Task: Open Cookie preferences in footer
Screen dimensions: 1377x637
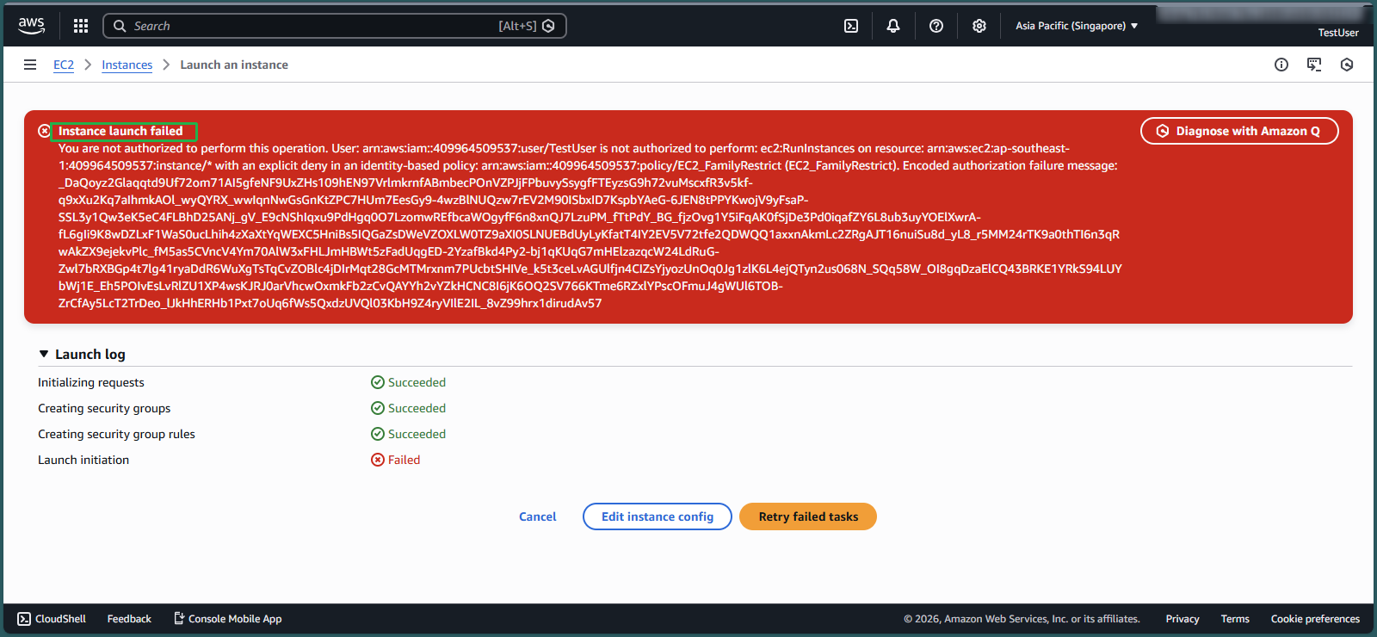Action: tap(1315, 619)
